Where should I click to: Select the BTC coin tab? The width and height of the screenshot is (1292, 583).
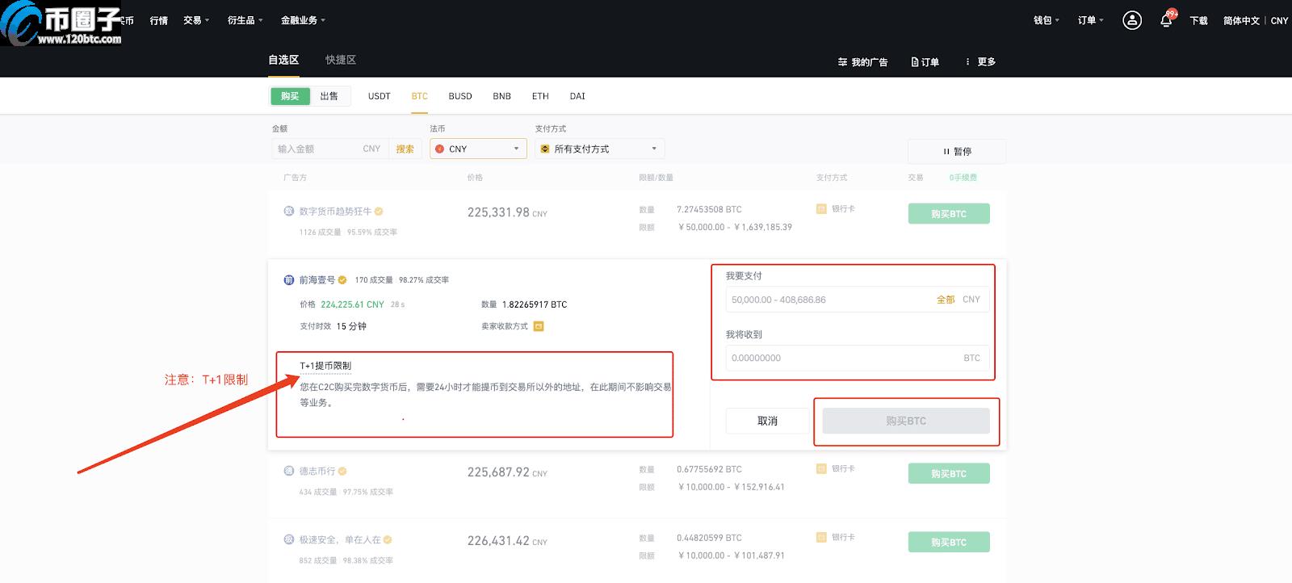pos(419,96)
